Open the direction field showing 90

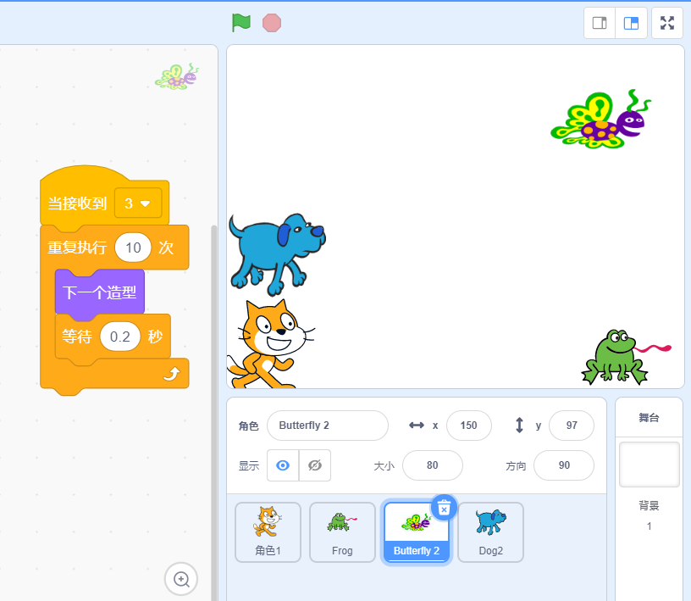tap(563, 465)
